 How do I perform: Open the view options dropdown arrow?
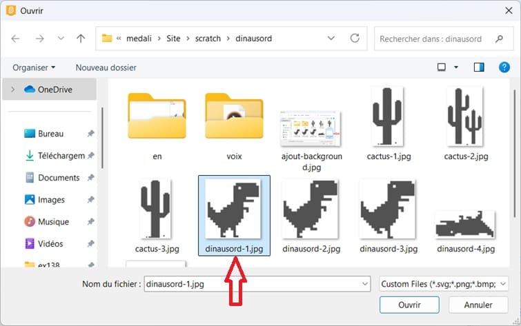(456, 68)
